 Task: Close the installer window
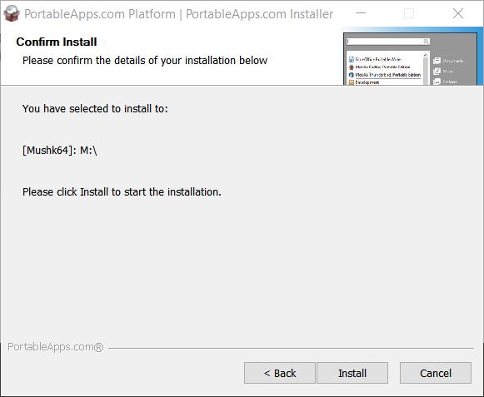coord(458,13)
